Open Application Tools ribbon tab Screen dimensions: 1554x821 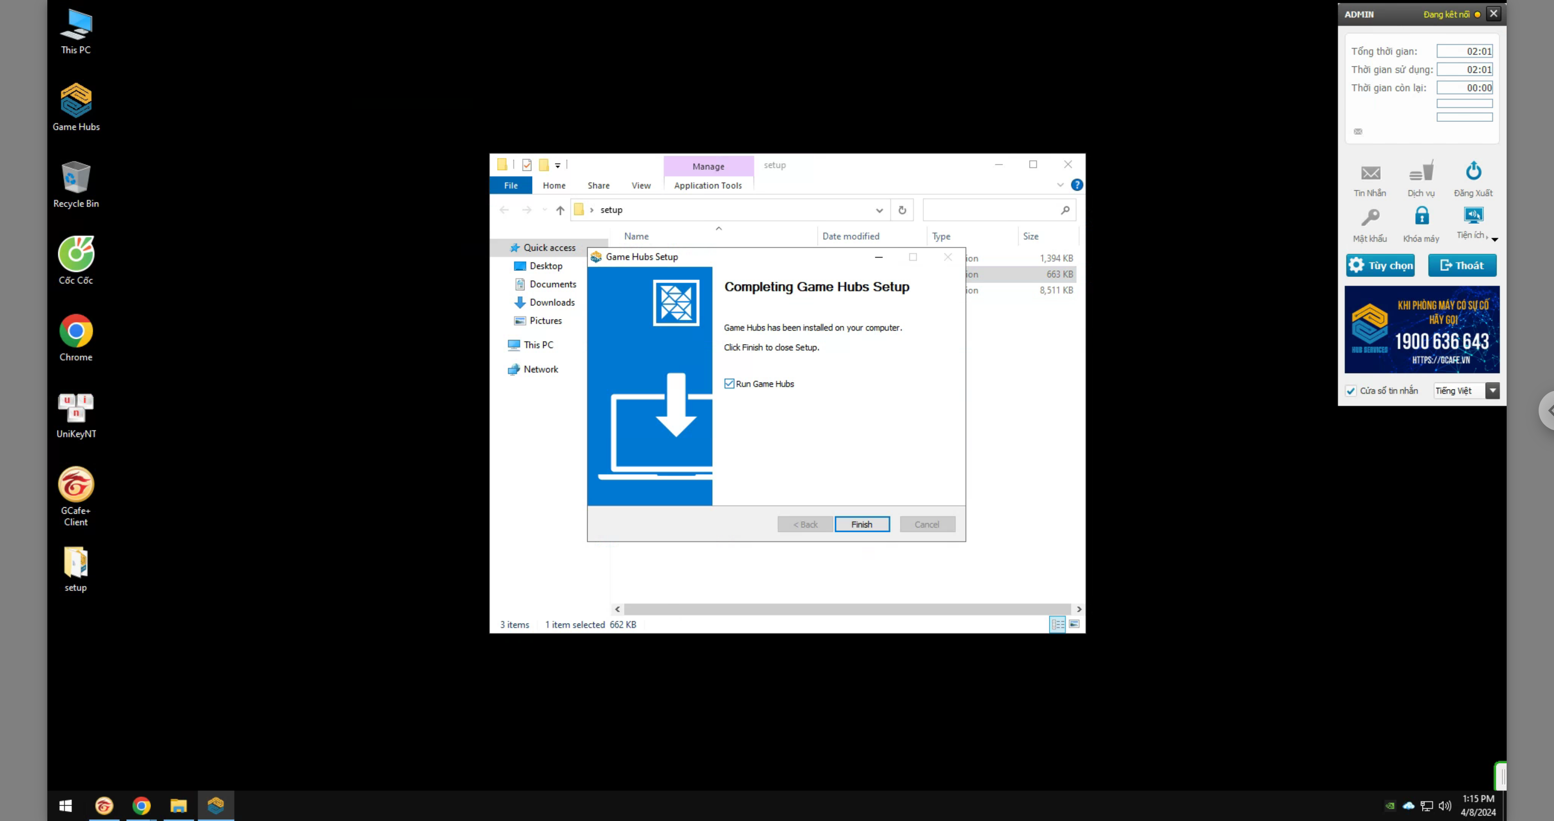point(708,185)
